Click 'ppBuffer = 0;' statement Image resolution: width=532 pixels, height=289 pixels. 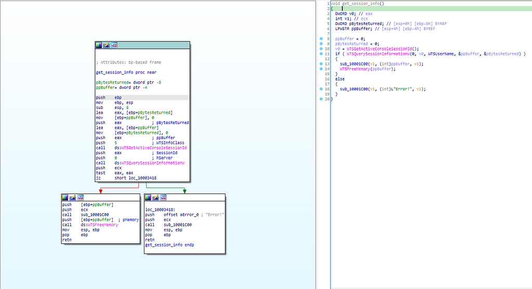tap(350, 38)
